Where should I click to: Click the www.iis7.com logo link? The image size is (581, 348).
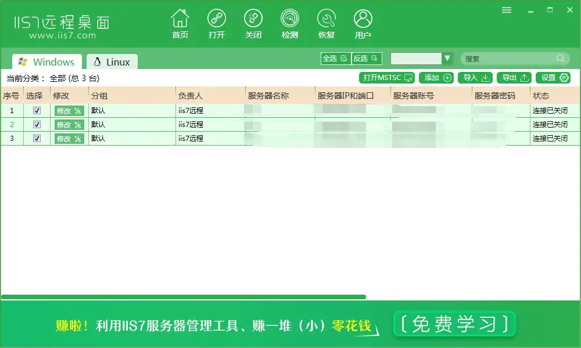[62, 35]
